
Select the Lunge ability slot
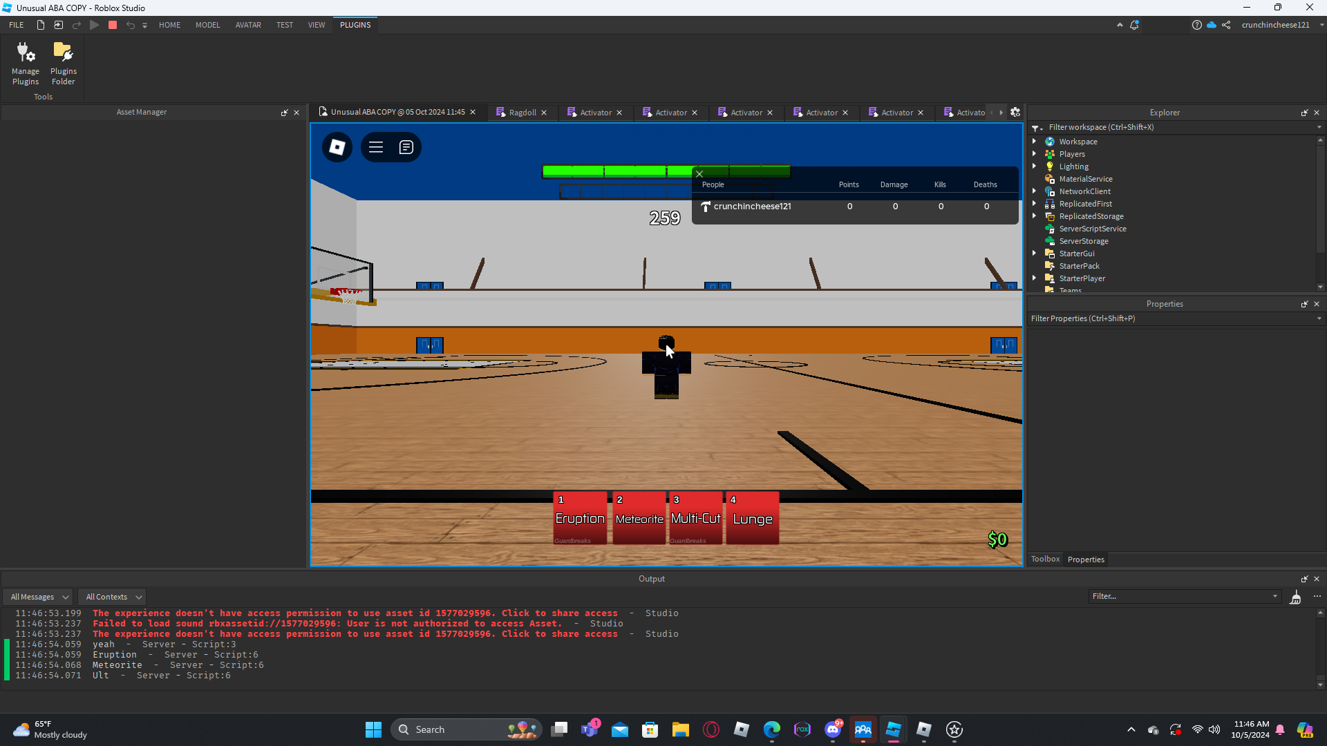(753, 518)
